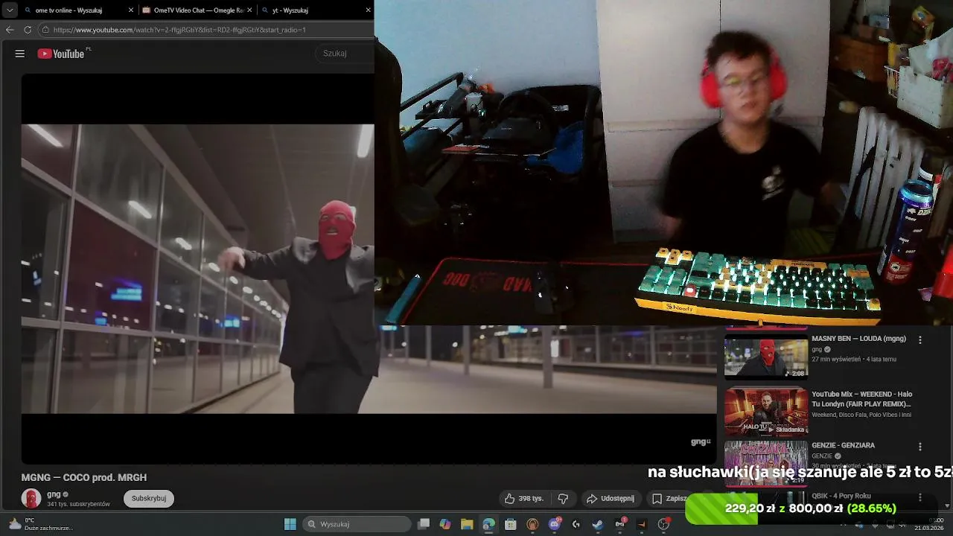The image size is (953, 536).
Task: Open 'QBIK - 4 Pory Roku' video title
Action: (x=841, y=496)
